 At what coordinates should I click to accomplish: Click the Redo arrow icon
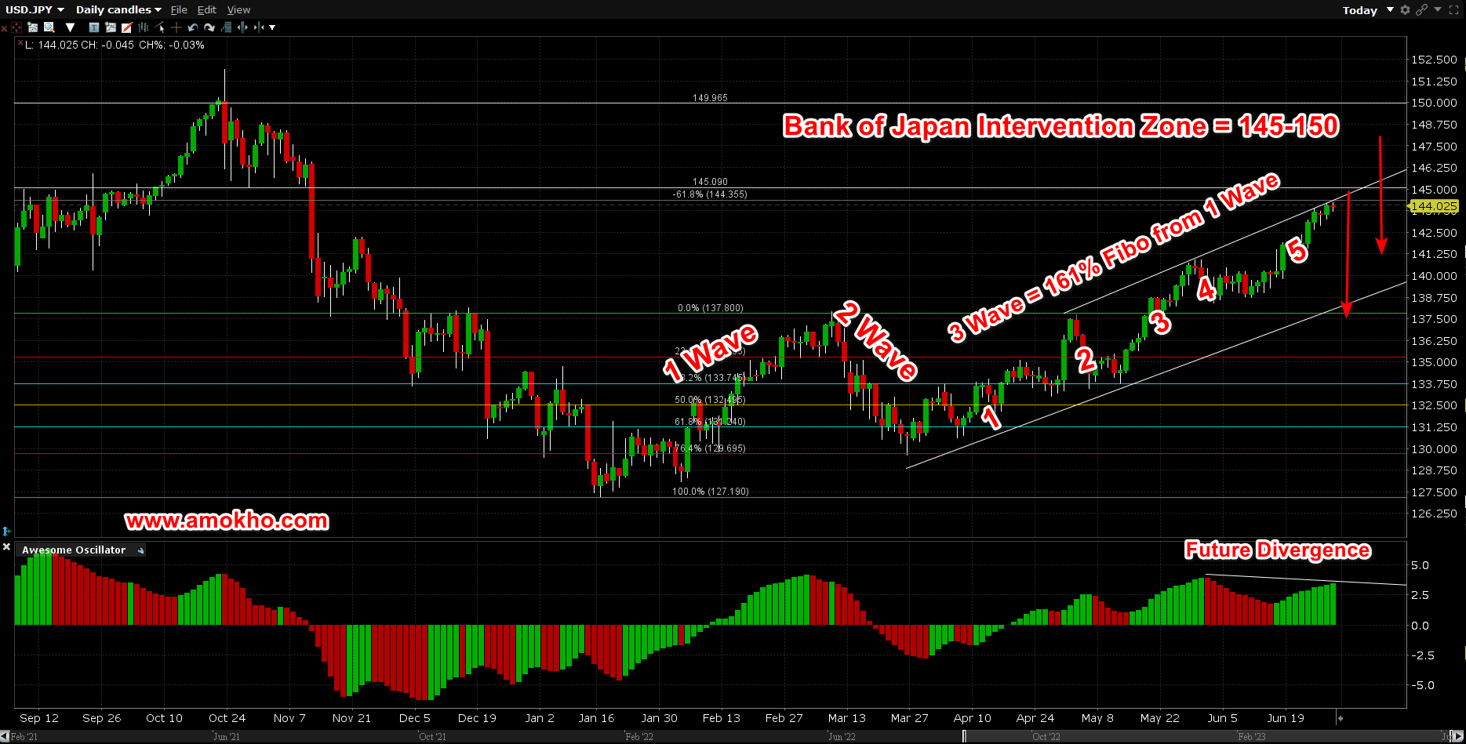pyautogui.click(x=209, y=27)
